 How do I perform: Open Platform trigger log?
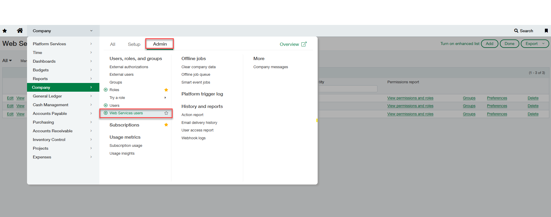[x=202, y=94]
